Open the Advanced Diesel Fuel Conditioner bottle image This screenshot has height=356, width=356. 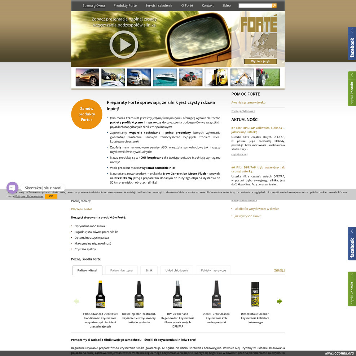click(100, 294)
